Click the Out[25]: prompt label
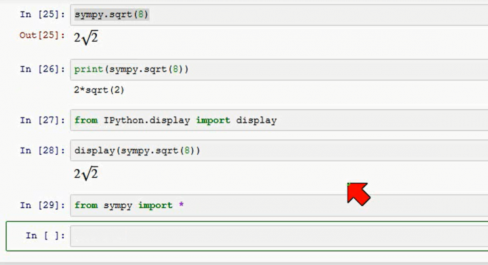This screenshot has height=265, width=488. pyautogui.click(x=42, y=35)
